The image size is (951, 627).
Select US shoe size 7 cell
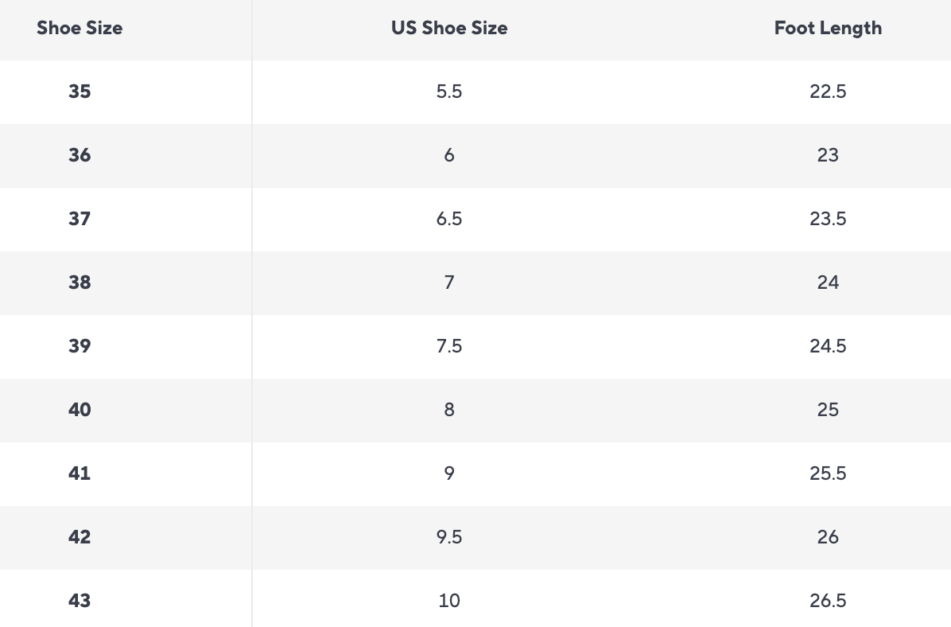point(449,282)
